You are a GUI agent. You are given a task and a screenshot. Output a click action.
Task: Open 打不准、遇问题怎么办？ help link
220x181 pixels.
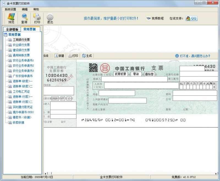(195, 56)
